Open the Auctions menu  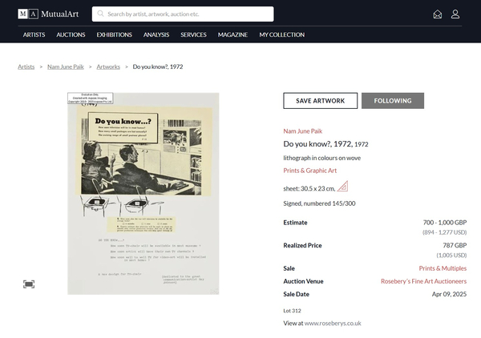[x=71, y=34]
